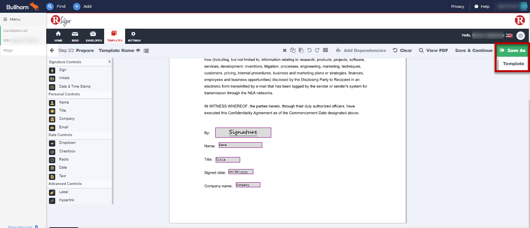Switch to the Envelopes tab
This screenshot has width=530, height=228.
[x=93, y=36]
